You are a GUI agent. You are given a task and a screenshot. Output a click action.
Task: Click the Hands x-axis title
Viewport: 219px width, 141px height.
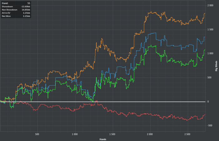(x=103, y=139)
